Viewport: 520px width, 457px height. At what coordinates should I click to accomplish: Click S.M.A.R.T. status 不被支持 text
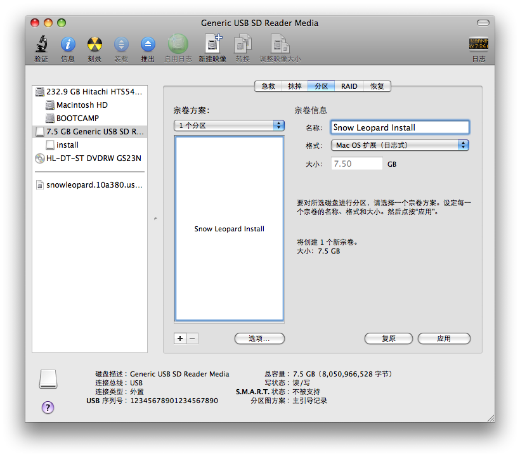point(306,392)
